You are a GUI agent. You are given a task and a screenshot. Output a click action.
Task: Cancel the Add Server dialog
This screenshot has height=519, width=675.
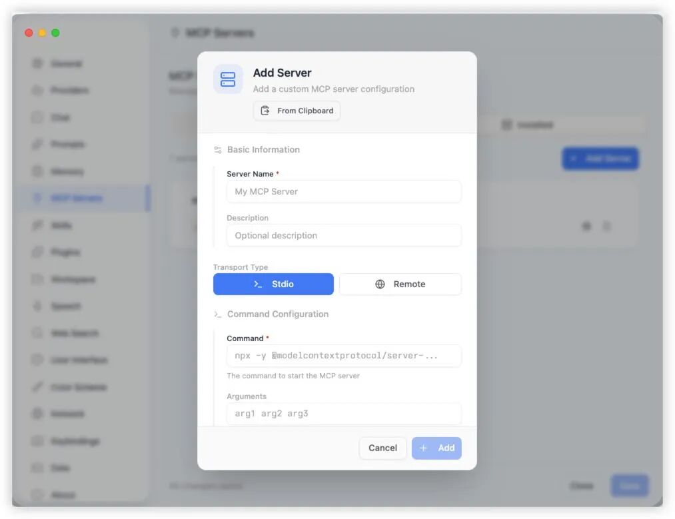tap(382, 448)
